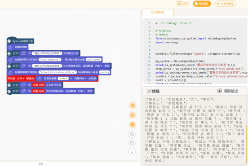The image size is (248, 166).
Task: Click 变量 分词 reporter in last print block
Action: click(x=39, y=91)
